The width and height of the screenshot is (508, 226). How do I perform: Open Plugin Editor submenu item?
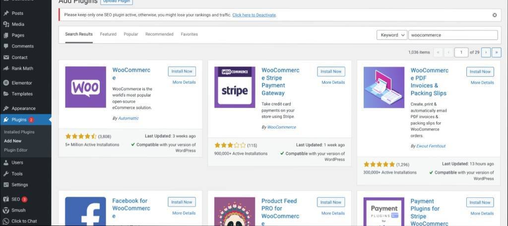(16, 150)
